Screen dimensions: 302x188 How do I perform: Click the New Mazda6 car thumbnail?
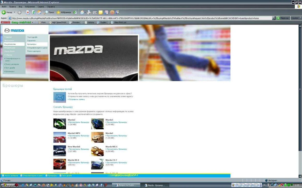pos(60,151)
